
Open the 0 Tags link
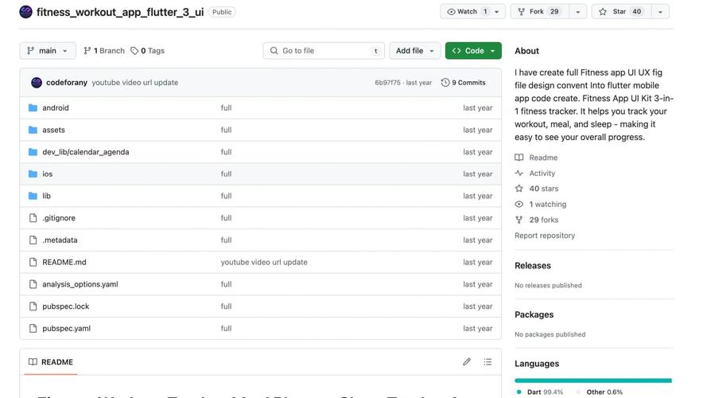click(x=147, y=51)
